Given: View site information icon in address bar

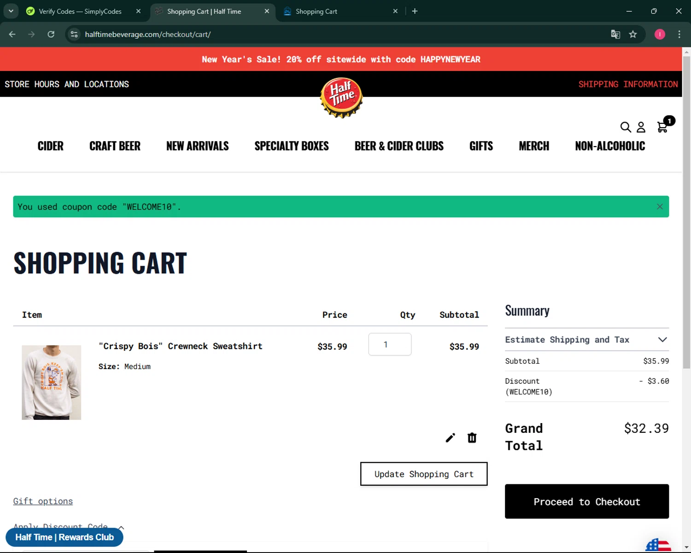Looking at the screenshot, I should point(74,34).
